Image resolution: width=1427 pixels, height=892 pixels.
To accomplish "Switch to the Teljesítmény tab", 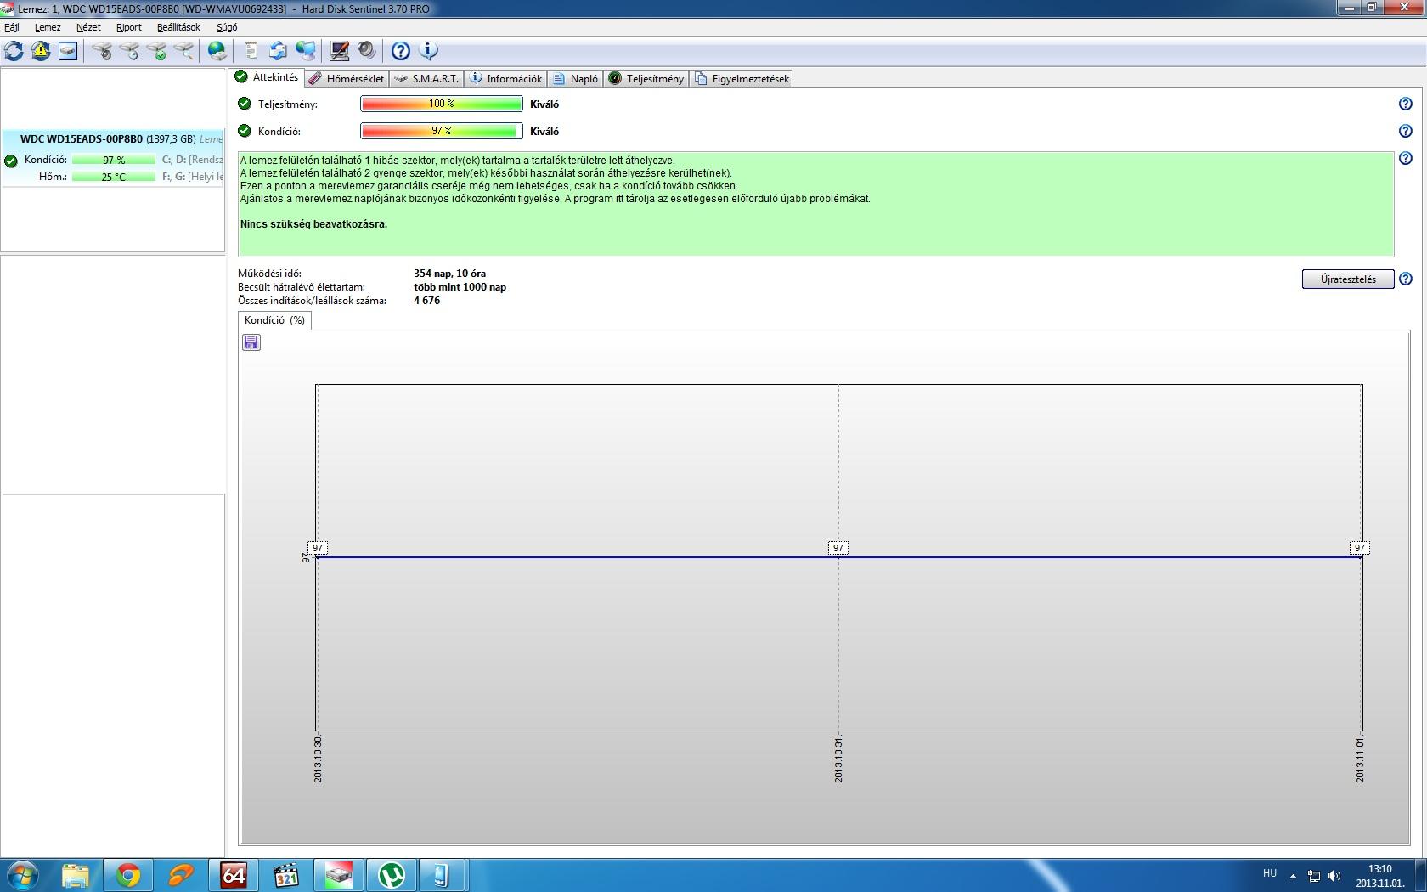I will coord(646,79).
